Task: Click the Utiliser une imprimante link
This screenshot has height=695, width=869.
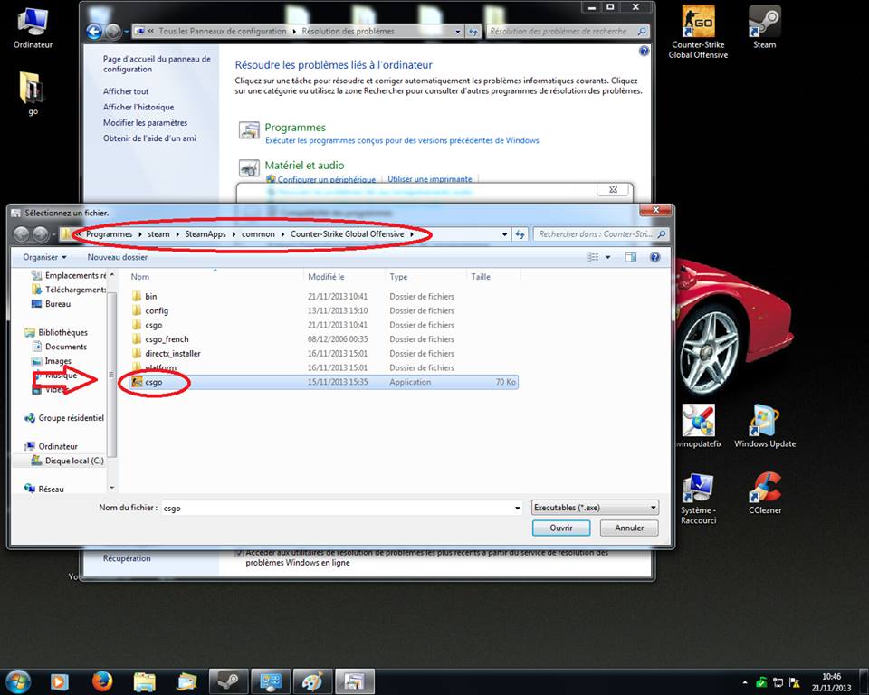Action: click(x=429, y=179)
